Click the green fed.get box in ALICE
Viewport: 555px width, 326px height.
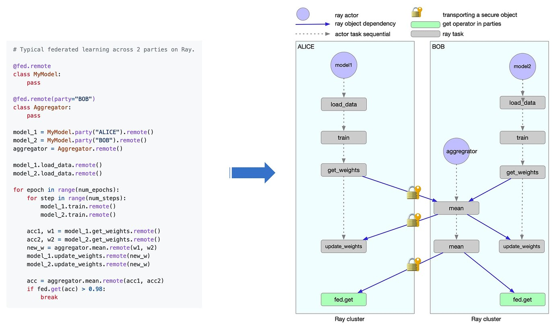[343, 300]
